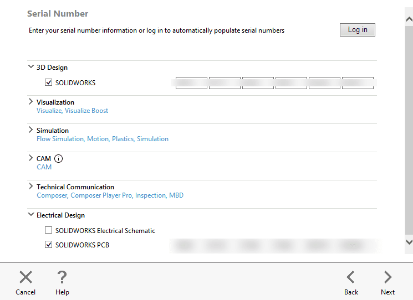The width and height of the screenshot is (413, 300).
Task: Click the Cancel X icon
Action: pyautogui.click(x=26, y=277)
